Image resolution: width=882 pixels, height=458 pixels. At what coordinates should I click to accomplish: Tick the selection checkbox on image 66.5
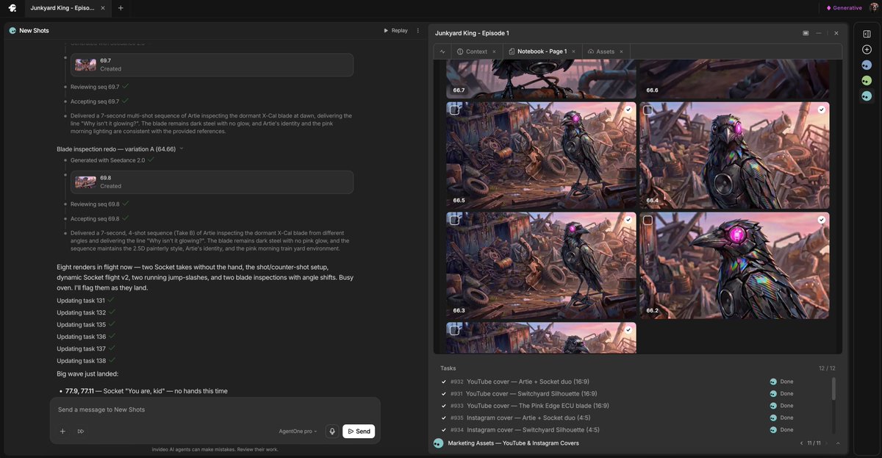[x=454, y=110]
